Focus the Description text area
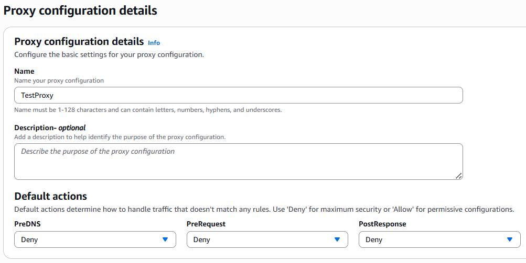526x263 pixels. (x=238, y=162)
